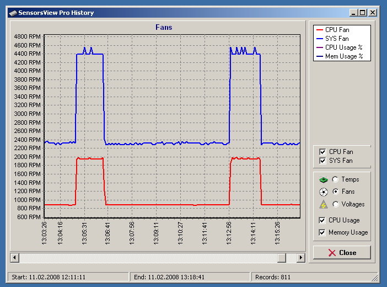Click the 13:09:11 time axis label
This screenshot has height=287, width=387.
(156, 233)
